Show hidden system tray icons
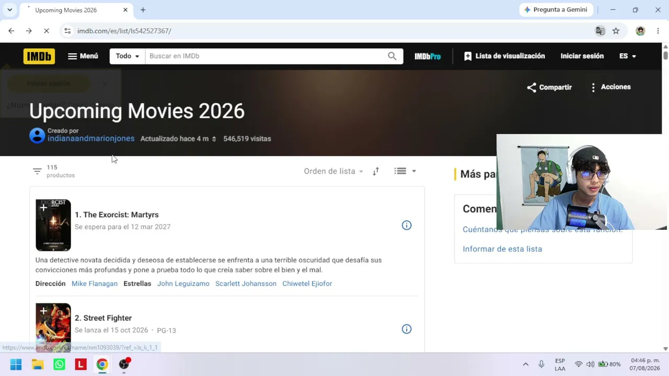 (526, 365)
